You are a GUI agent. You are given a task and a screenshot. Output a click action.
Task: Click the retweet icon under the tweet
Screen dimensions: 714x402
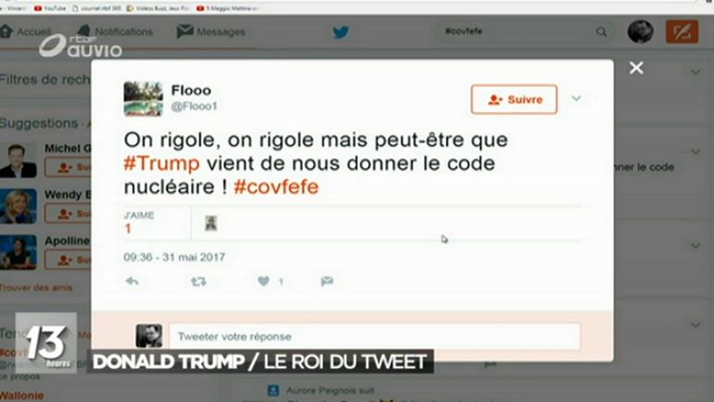pyautogui.click(x=198, y=282)
